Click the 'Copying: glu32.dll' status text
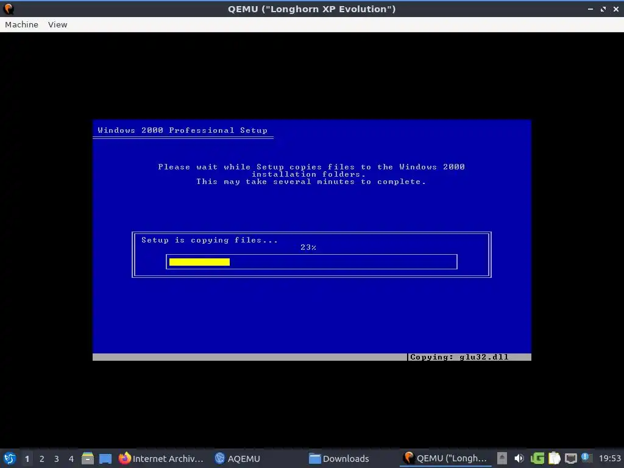 click(459, 357)
